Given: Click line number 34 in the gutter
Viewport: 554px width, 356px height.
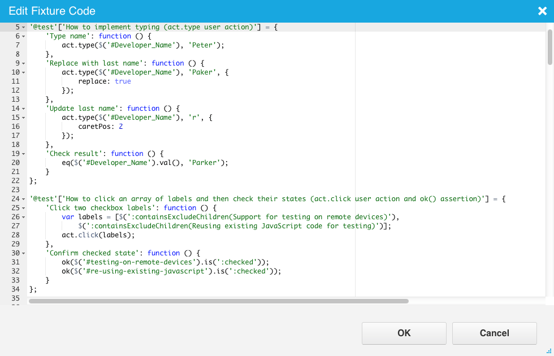Looking at the screenshot, I should 16,289.
